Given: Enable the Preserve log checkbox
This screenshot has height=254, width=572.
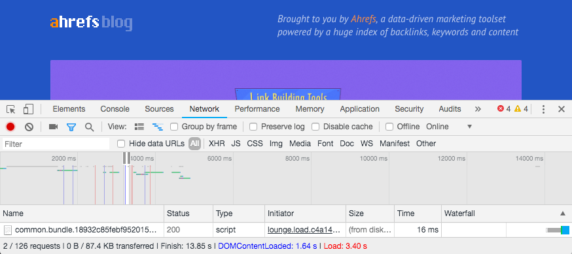Looking at the screenshot, I should (x=253, y=127).
